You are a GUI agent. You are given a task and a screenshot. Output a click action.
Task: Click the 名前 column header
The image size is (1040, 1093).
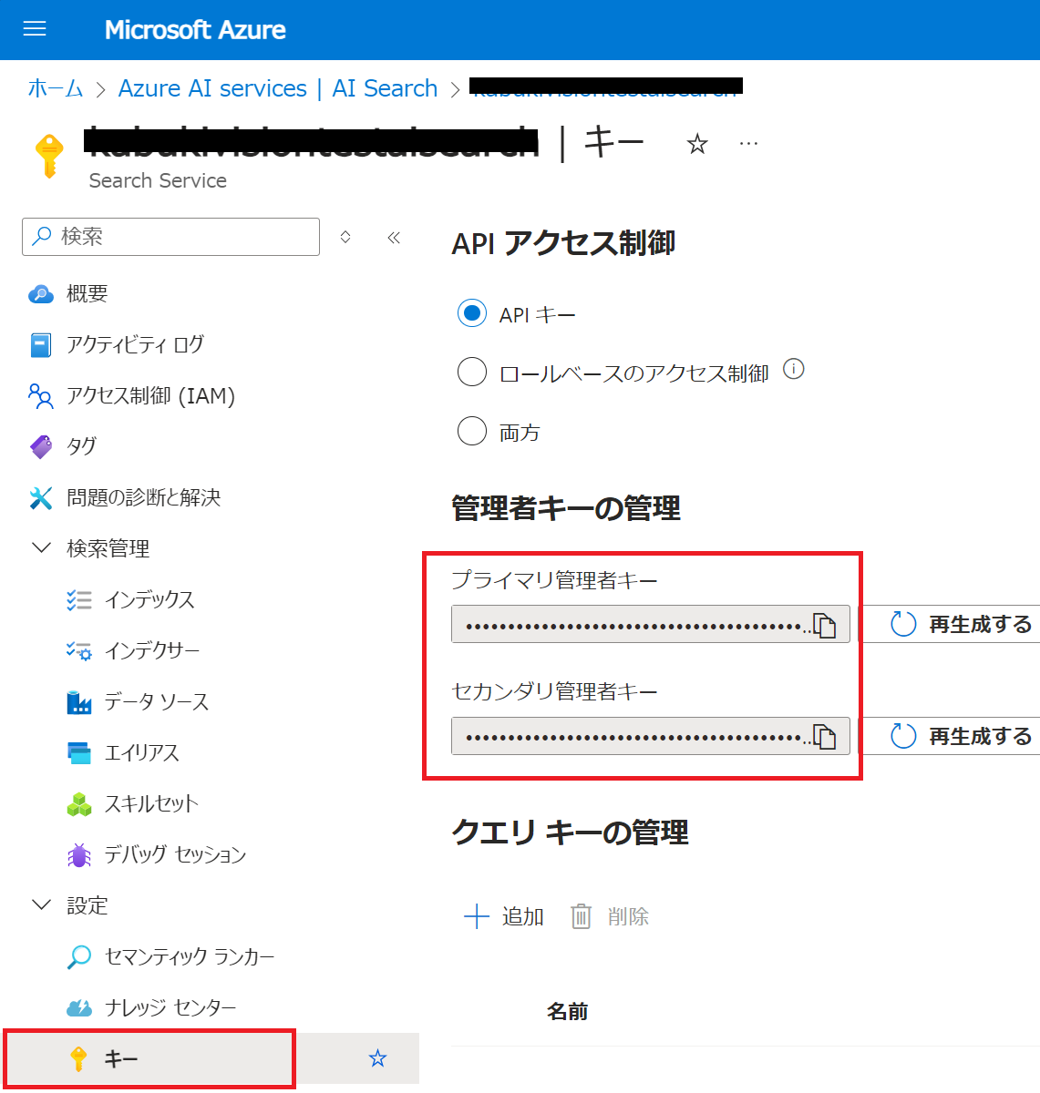coord(567,1011)
